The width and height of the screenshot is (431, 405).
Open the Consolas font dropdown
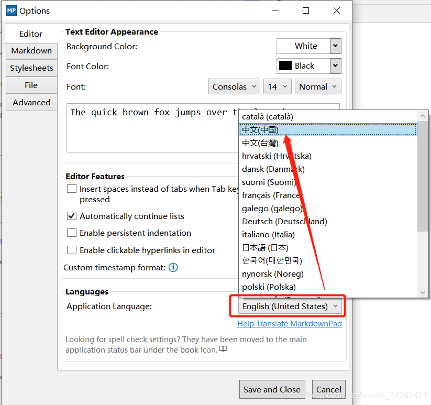[234, 86]
